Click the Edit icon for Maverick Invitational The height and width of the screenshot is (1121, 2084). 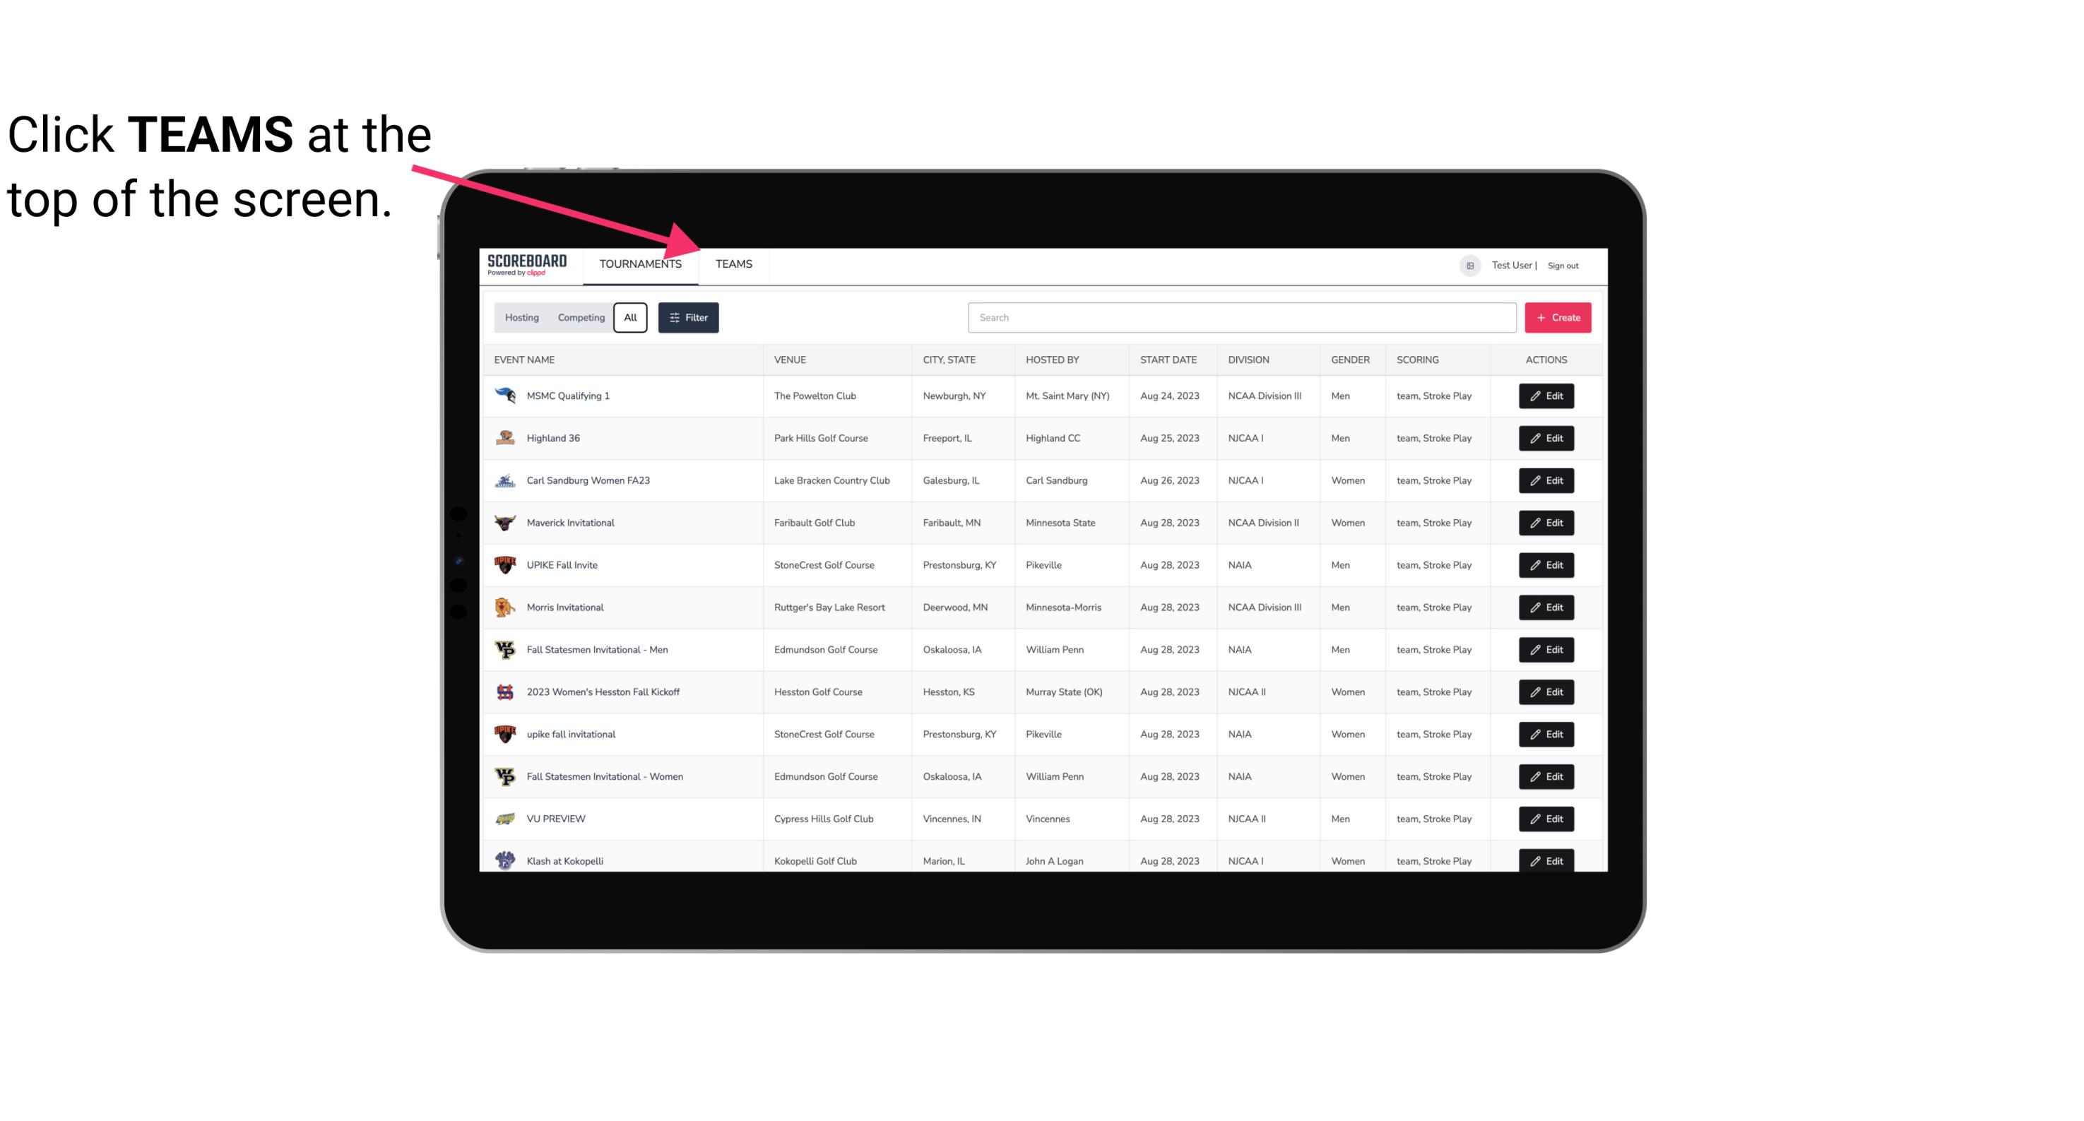click(x=1546, y=522)
